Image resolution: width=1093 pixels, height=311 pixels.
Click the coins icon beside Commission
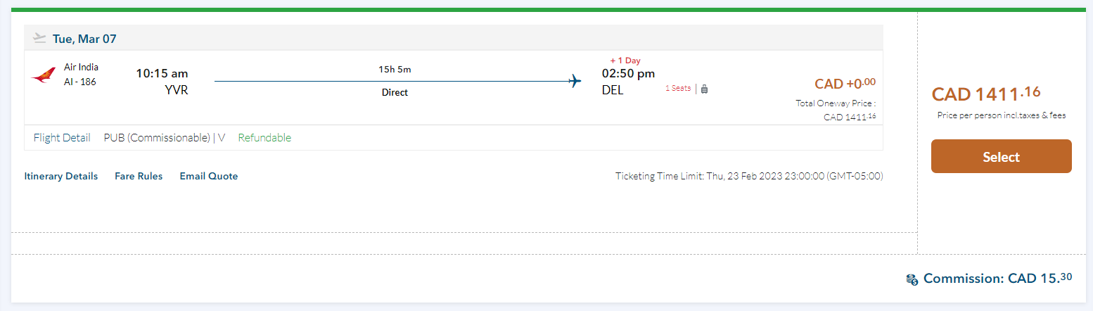point(912,279)
